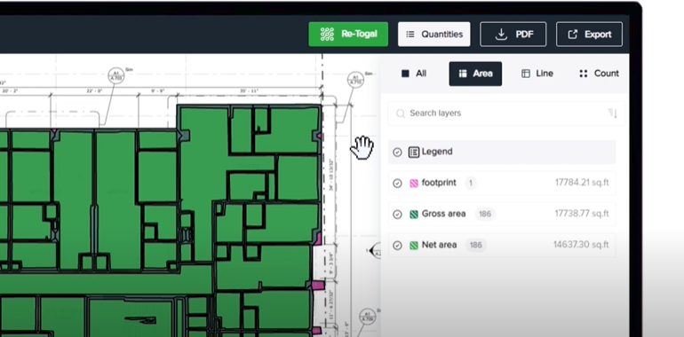Click the external-link icon in Export button
This screenshot has height=337, width=684.
[573, 34]
